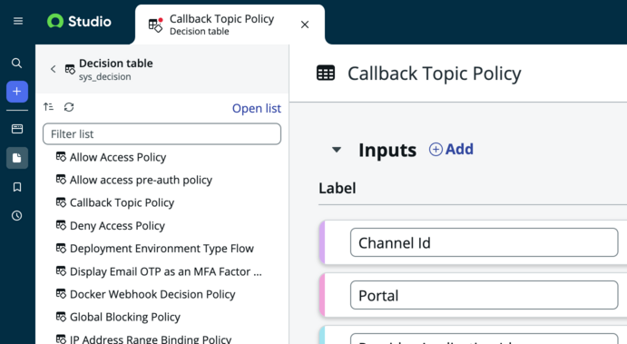Screen dimensions: 627x344
Task: Go back with the left chevron
Action: (x=54, y=69)
